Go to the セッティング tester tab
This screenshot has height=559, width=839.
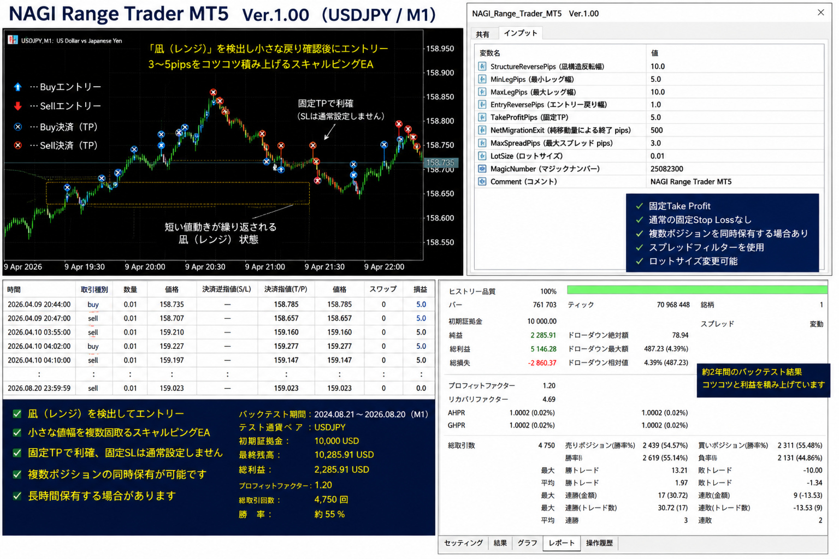click(463, 543)
